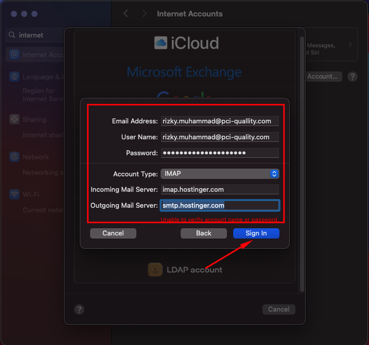Image resolution: width=369 pixels, height=345 pixels.
Task: Focus the sidebar search field containing internet
Action: point(35,35)
